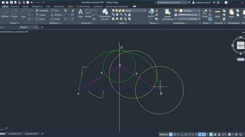Click the eraser (Borrar) icon in Modificar
This screenshot has height=137, width=245.
[73, 11]
